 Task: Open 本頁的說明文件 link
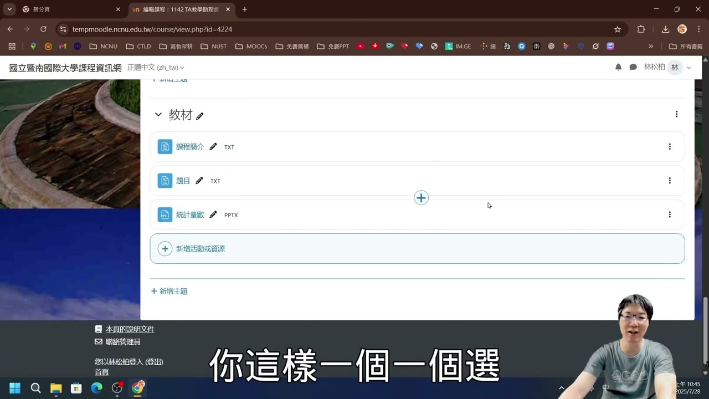pos(130,329)
